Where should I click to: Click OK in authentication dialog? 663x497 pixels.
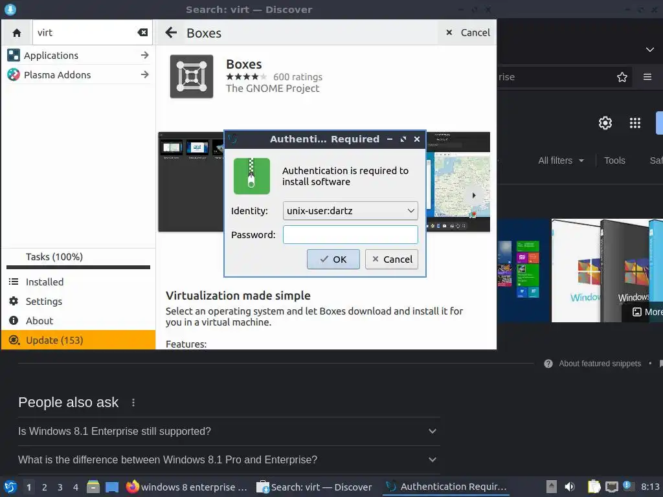point(333,259)
